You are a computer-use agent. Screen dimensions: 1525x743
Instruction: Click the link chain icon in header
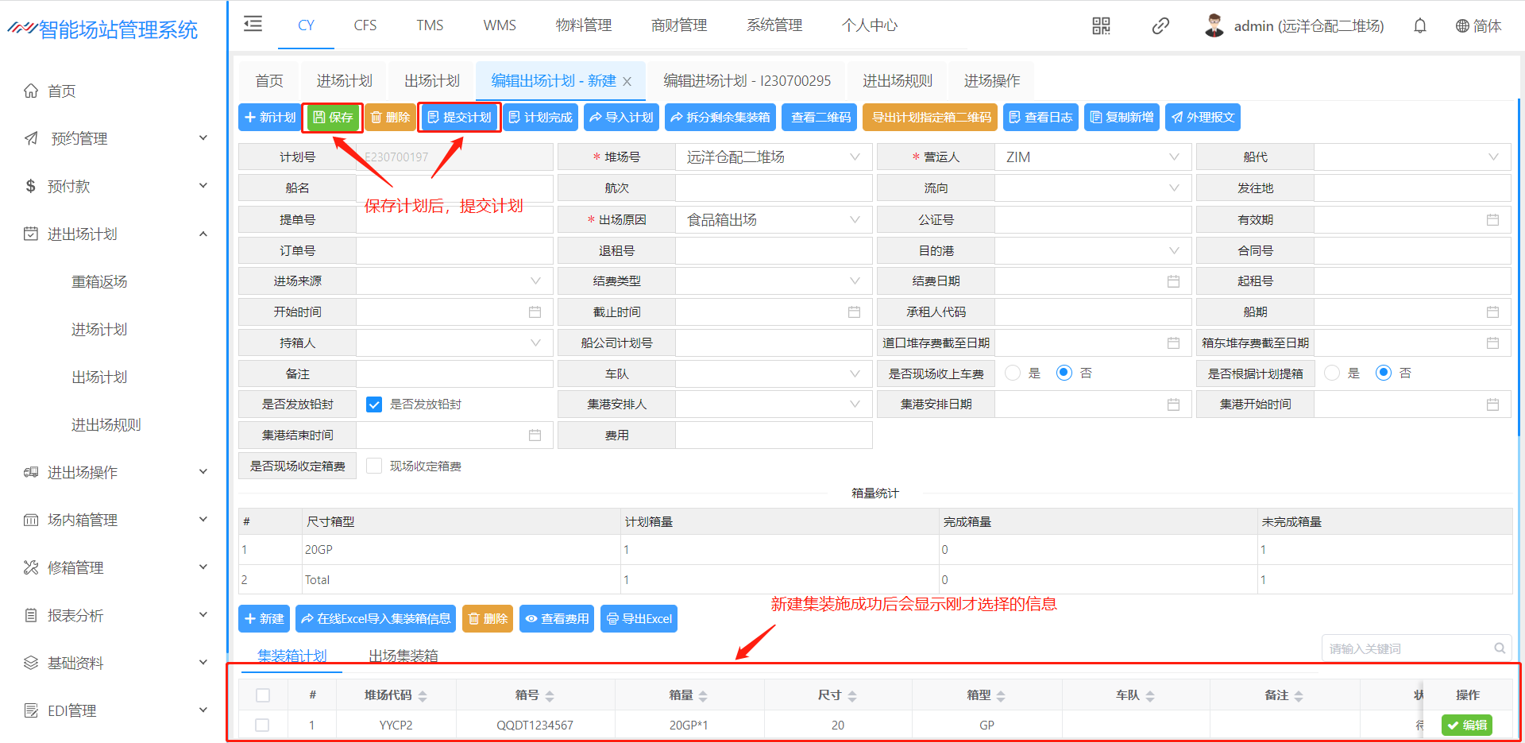coord(1160,26)
